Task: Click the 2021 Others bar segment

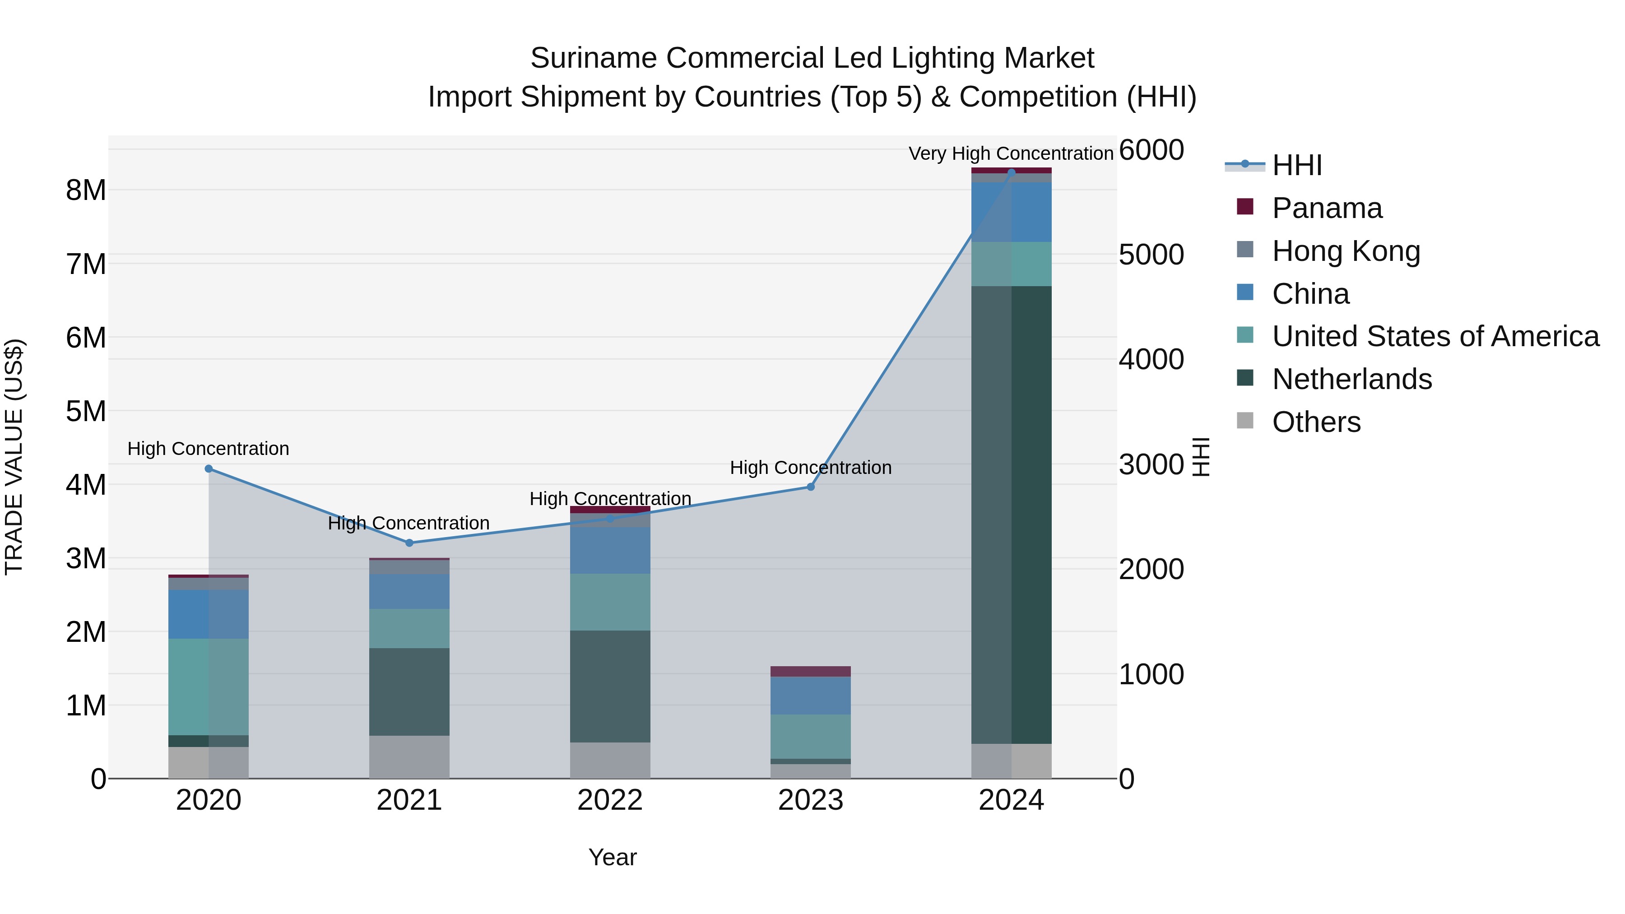Action: coord(409,757)
